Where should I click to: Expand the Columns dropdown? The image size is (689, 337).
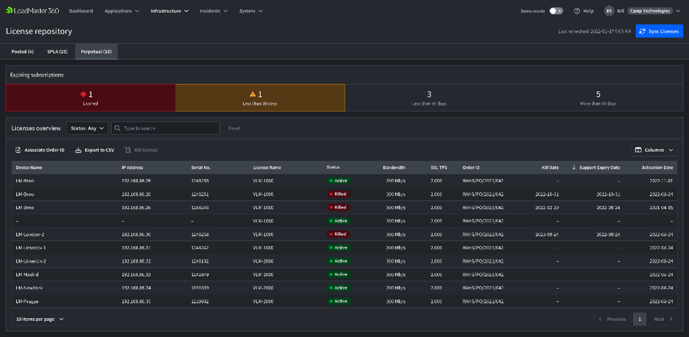tap(655, 150)
